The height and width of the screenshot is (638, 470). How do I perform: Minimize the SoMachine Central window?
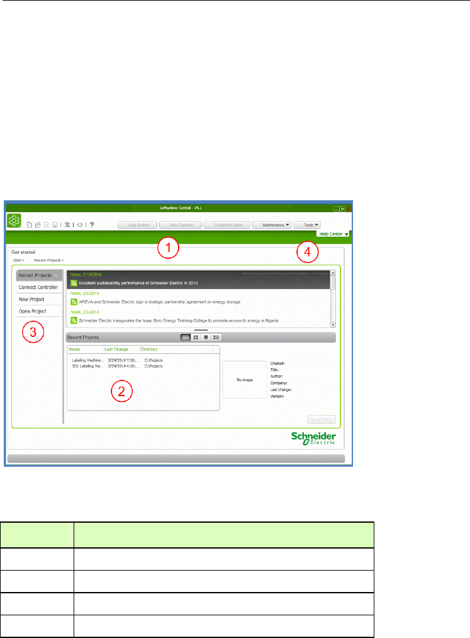(x=336, y=208)
